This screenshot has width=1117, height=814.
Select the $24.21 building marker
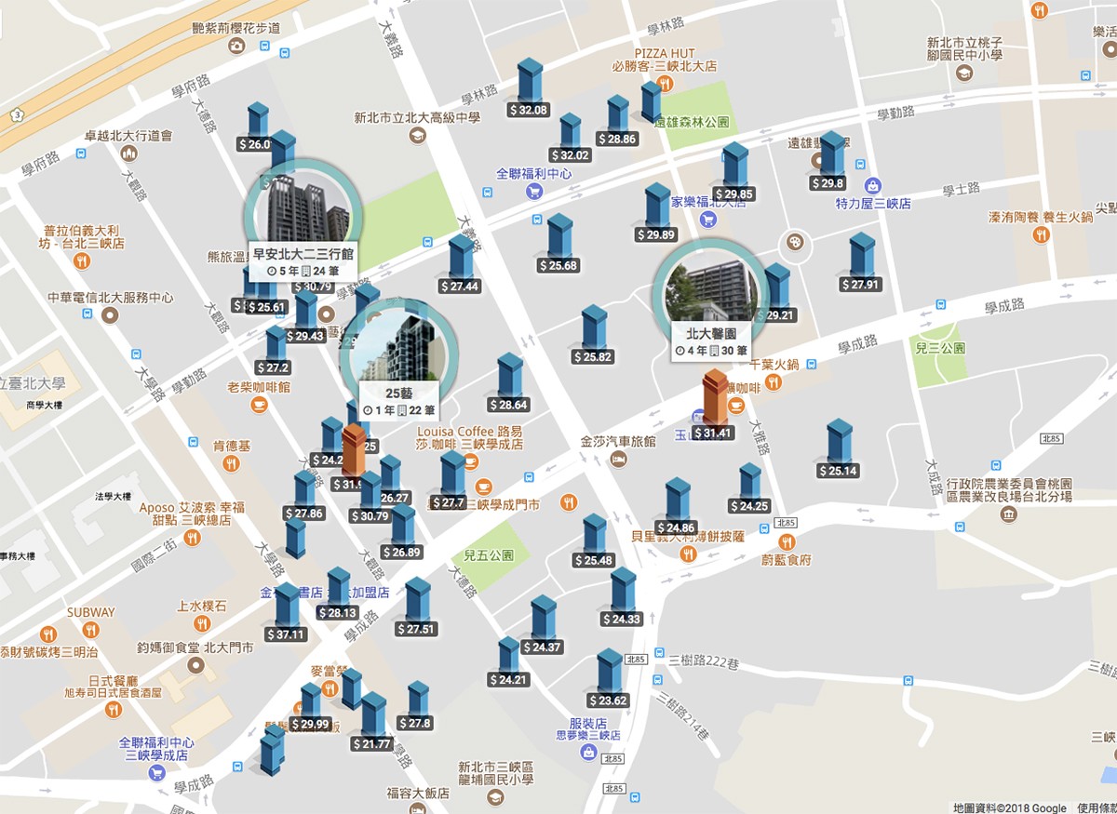[x=508, y=662]
